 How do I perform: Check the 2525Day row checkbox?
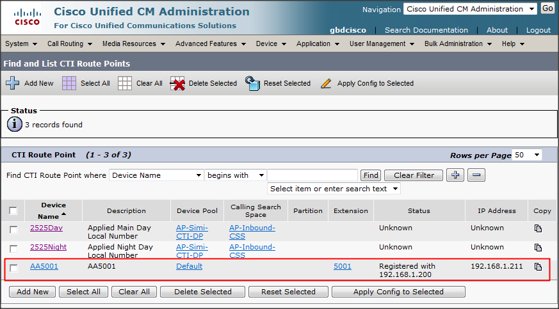pos(13,230)
